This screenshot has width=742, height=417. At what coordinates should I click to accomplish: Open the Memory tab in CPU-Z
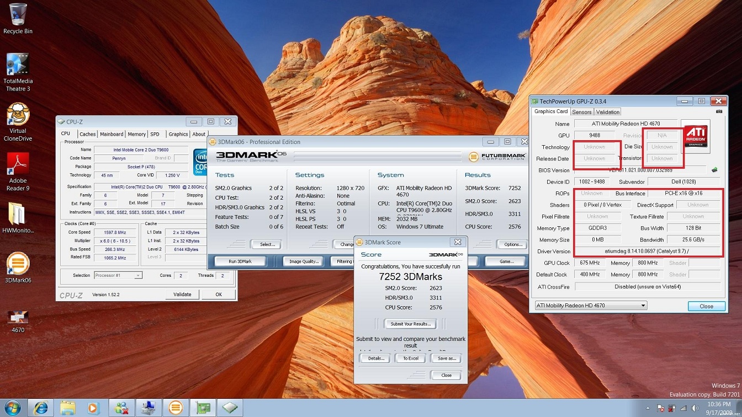[136, 134]
